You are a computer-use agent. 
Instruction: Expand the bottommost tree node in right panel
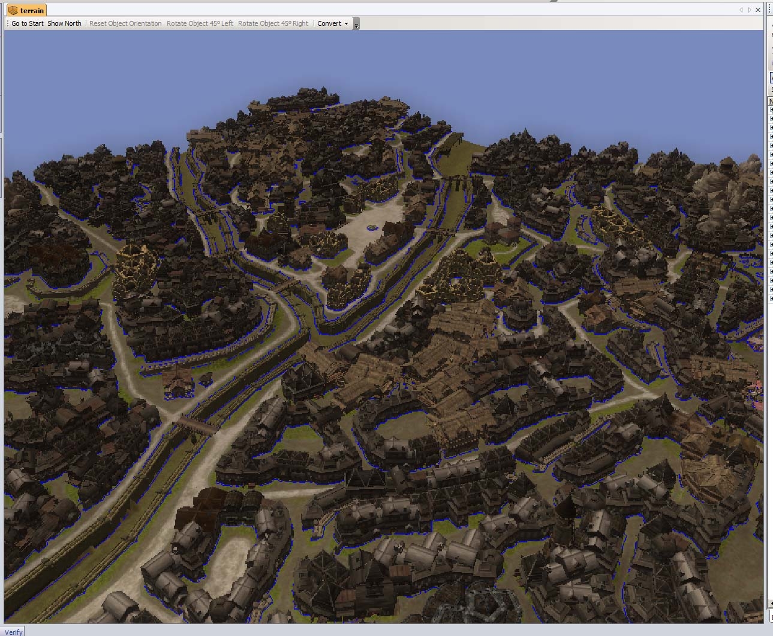point(771,298)
